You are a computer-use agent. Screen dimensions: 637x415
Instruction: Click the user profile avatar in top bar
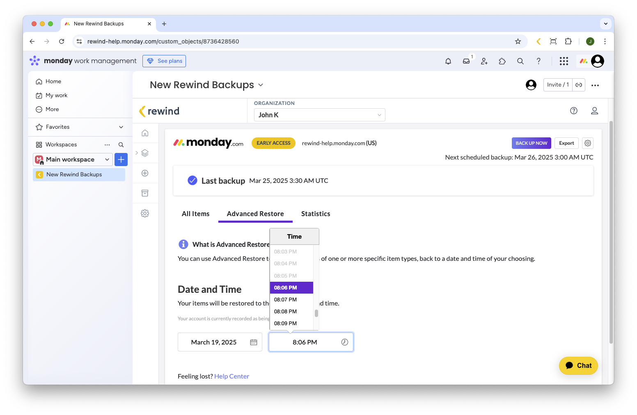(598, 61)
